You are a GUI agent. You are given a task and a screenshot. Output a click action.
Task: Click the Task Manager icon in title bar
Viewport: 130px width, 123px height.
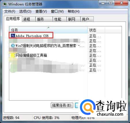(x=5, y=4)
